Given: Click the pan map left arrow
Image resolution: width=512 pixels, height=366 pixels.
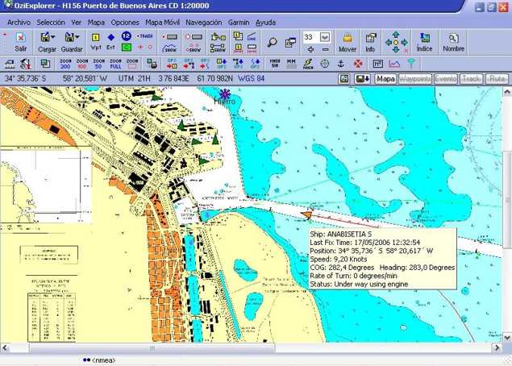Looking at the screenshot, I should coord(389,43).
